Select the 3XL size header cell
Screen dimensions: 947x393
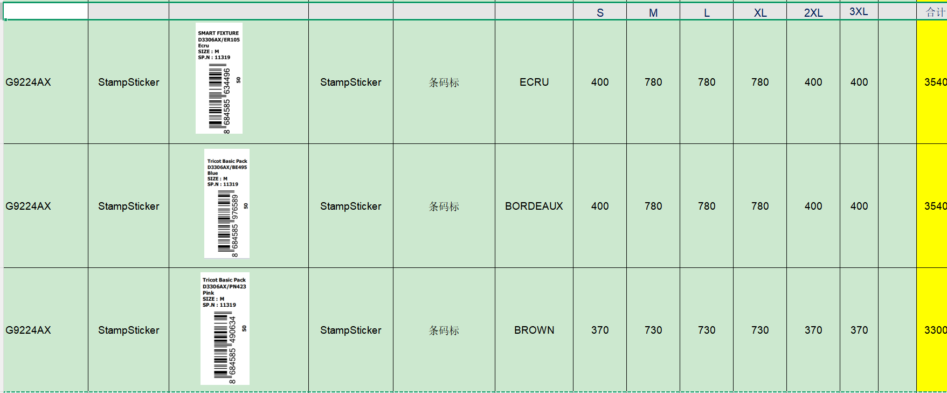(x=859, y=11)
